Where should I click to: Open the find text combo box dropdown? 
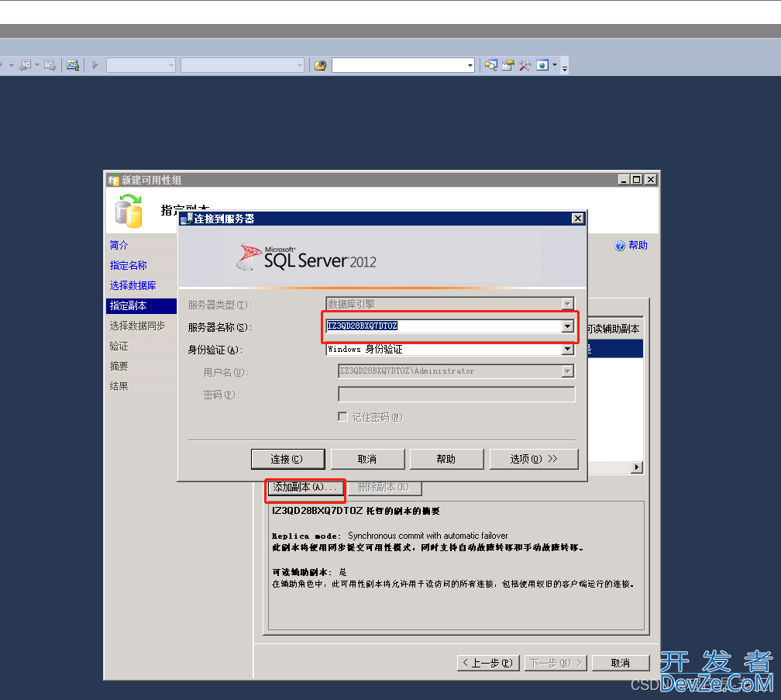pyautogui.click(x=470, y=65)
